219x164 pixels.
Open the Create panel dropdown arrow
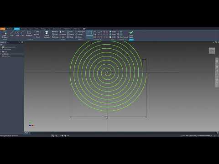(x=32, y=40)
